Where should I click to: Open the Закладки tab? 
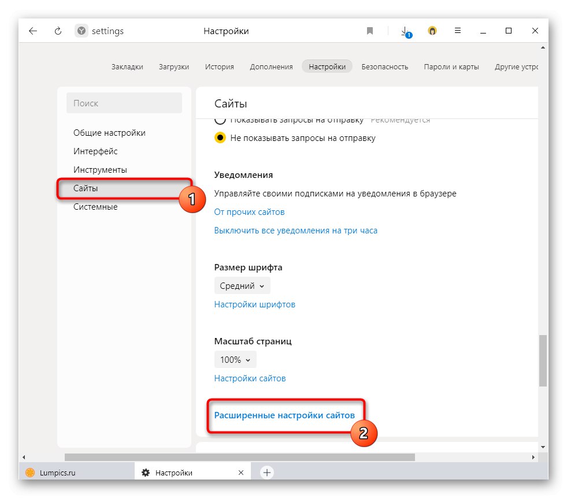click(127, 67)
